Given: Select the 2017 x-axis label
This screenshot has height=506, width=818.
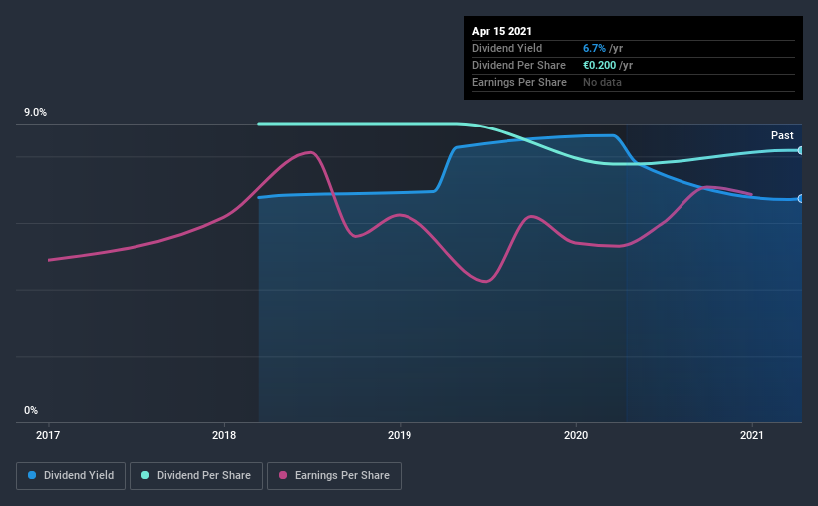Looking at the screenshot, I should coord(48,435).
